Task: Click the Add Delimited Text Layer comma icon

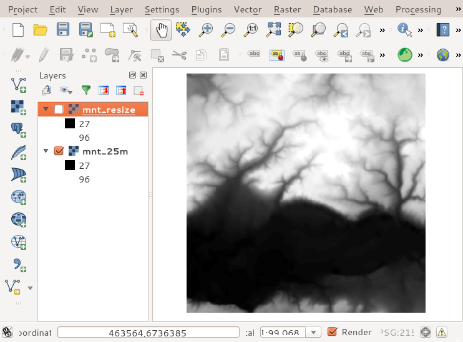Action: pyautogui.click(x=19, y=265)
